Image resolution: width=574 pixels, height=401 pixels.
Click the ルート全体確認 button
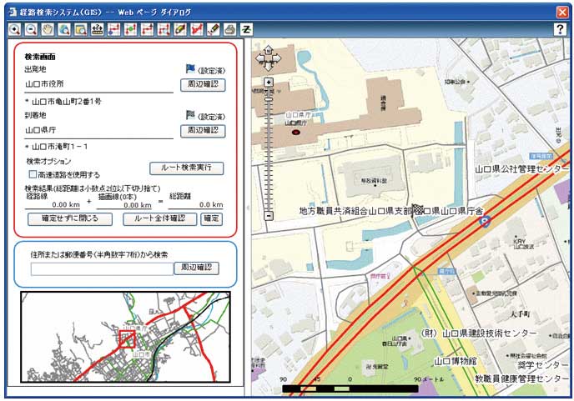point(160,219)
